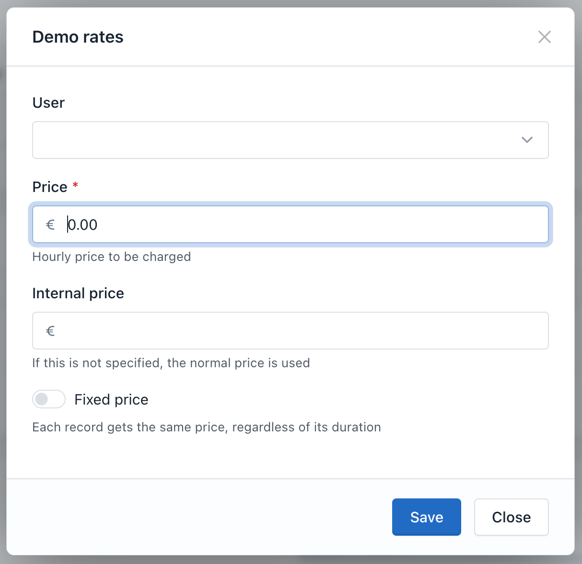Screen dimensions: 582x564
Task: Click the Close button
Action: coord(511,517)
